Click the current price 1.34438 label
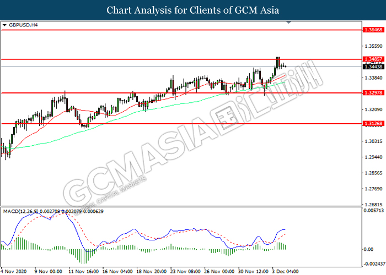This screenshot has width=386, height=275. click(373, 67)
